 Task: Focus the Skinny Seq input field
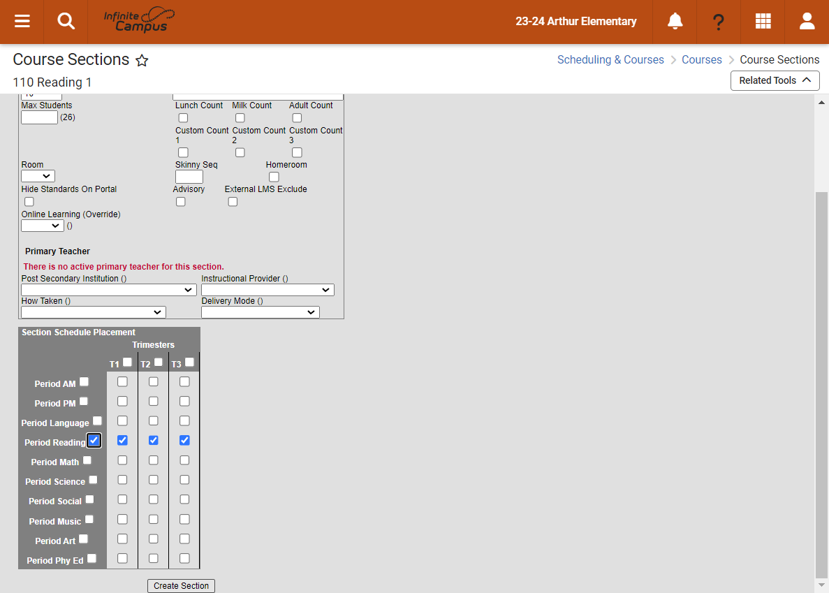coord(189,177)
